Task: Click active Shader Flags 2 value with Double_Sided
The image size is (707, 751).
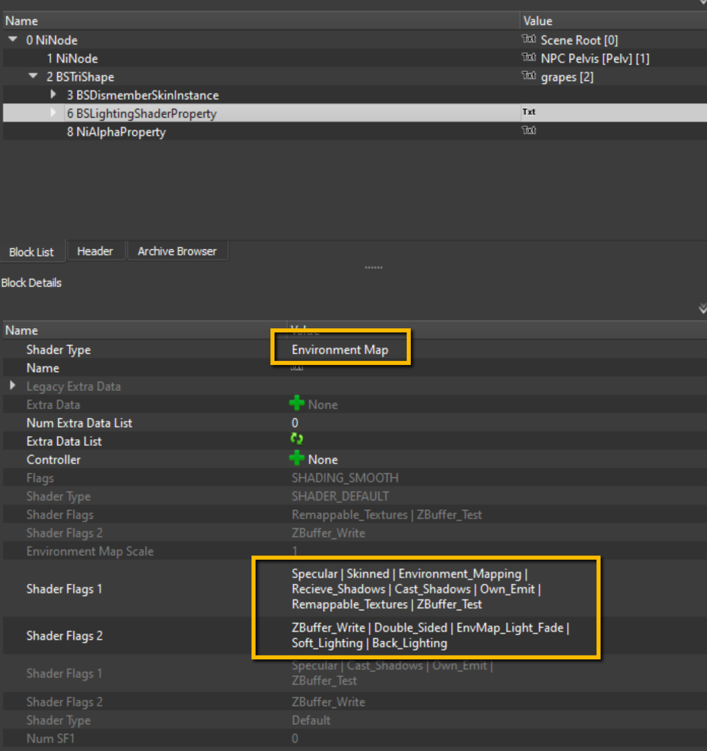Action: coord(430,636)
